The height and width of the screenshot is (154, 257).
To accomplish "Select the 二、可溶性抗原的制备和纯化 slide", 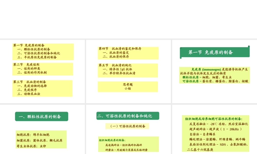I will tap(128, 128).
